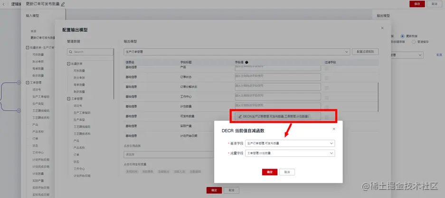Click the 可发布数量 field title cell
Image resolution: width=445 pixels, height=198 pixels.
(x=187, y=116)
